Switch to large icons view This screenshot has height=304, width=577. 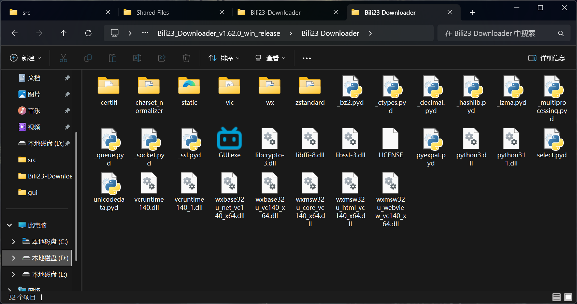coord(568,297)
